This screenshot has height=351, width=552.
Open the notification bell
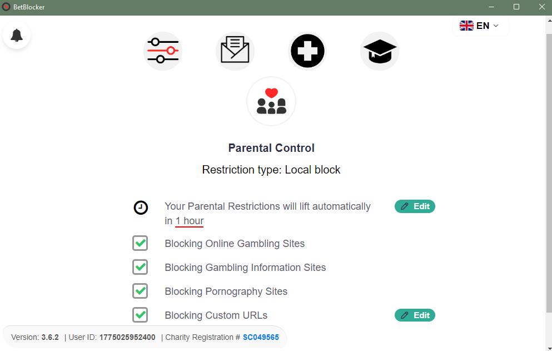(17, 35)
